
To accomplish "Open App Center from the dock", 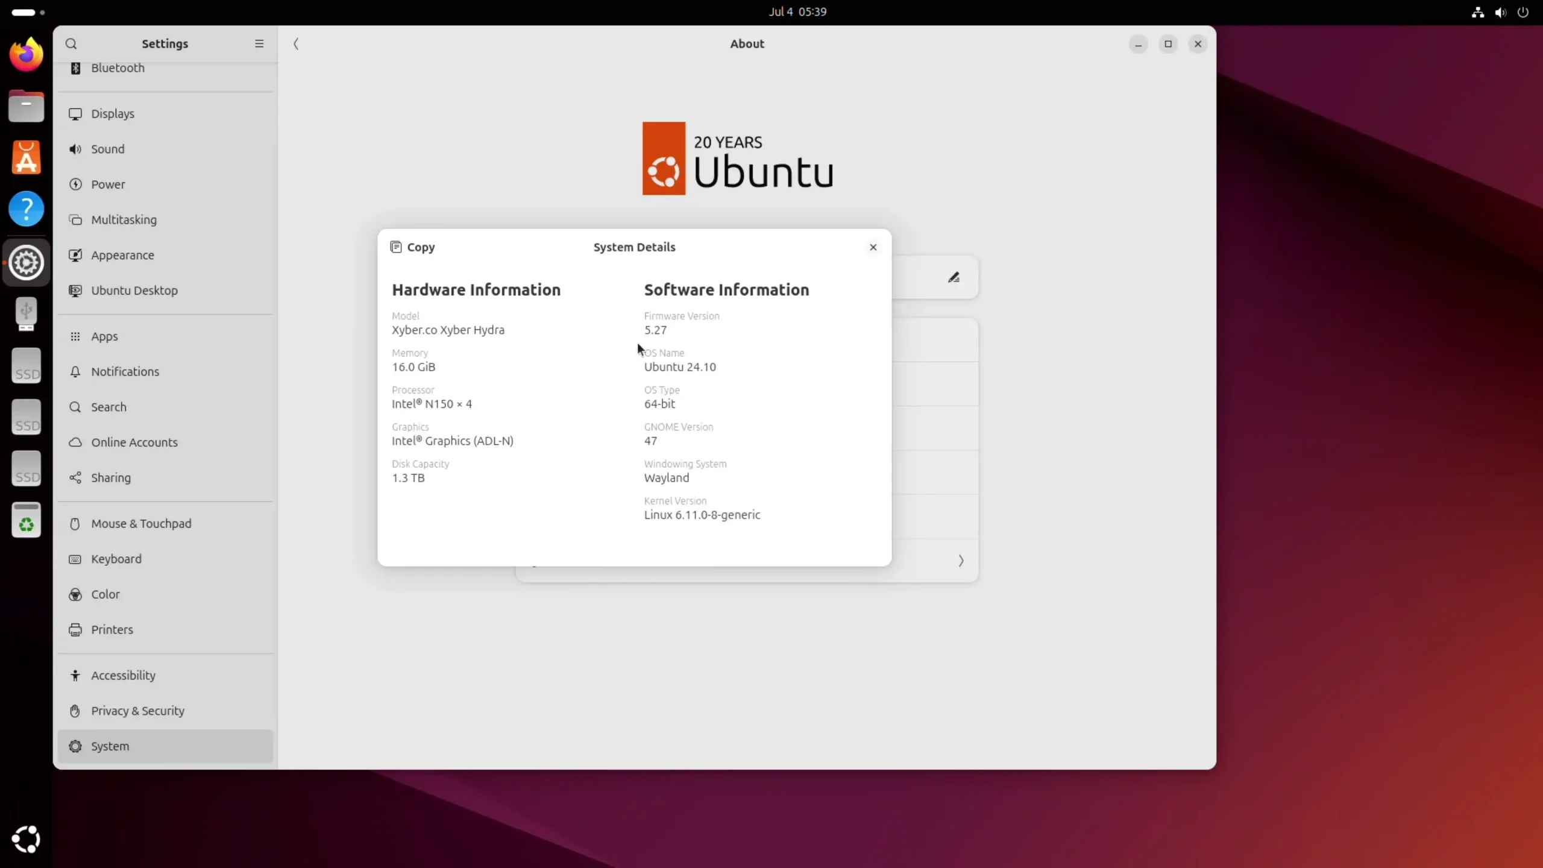I will point(26,157).
